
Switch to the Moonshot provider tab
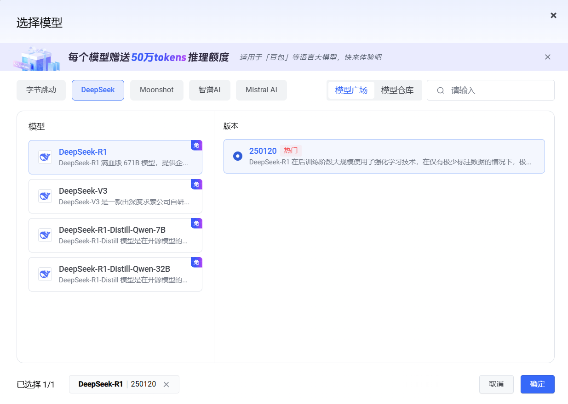157,90
